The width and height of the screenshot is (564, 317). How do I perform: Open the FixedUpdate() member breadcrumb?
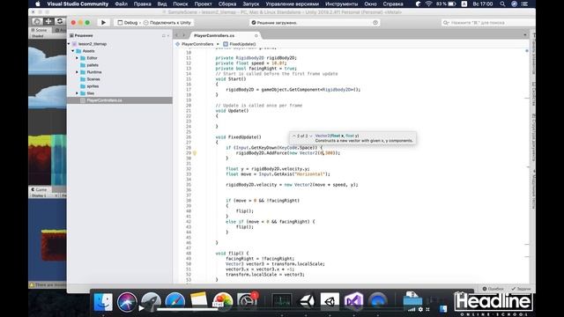point(240,44)
